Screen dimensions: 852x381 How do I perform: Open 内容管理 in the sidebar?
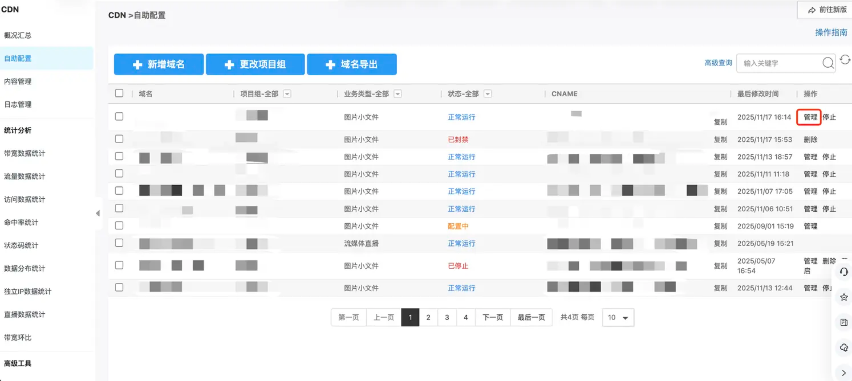pos(17,81)
